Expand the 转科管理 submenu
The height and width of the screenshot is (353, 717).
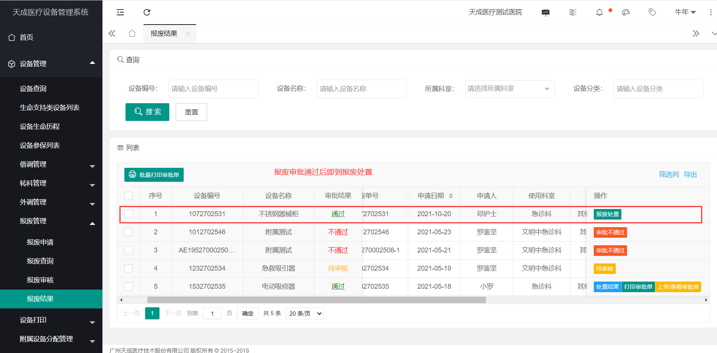[x=92, y=185]
